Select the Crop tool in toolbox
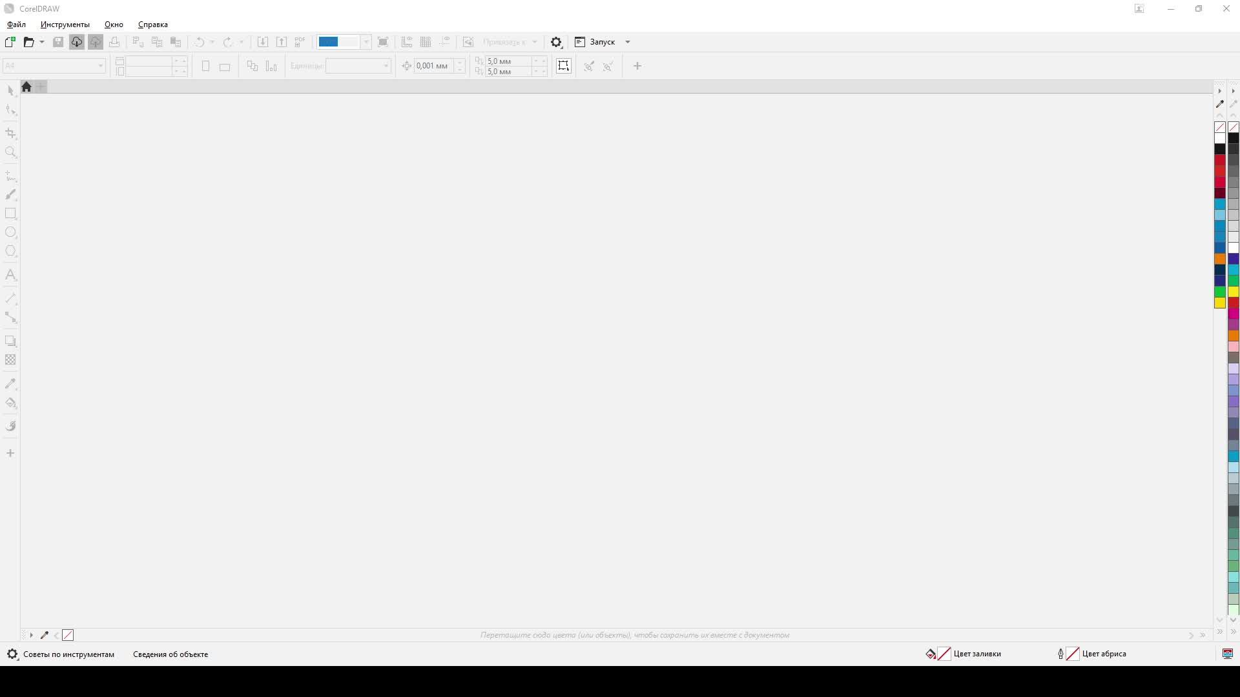 pyautogui.click(x=10, y=133)
